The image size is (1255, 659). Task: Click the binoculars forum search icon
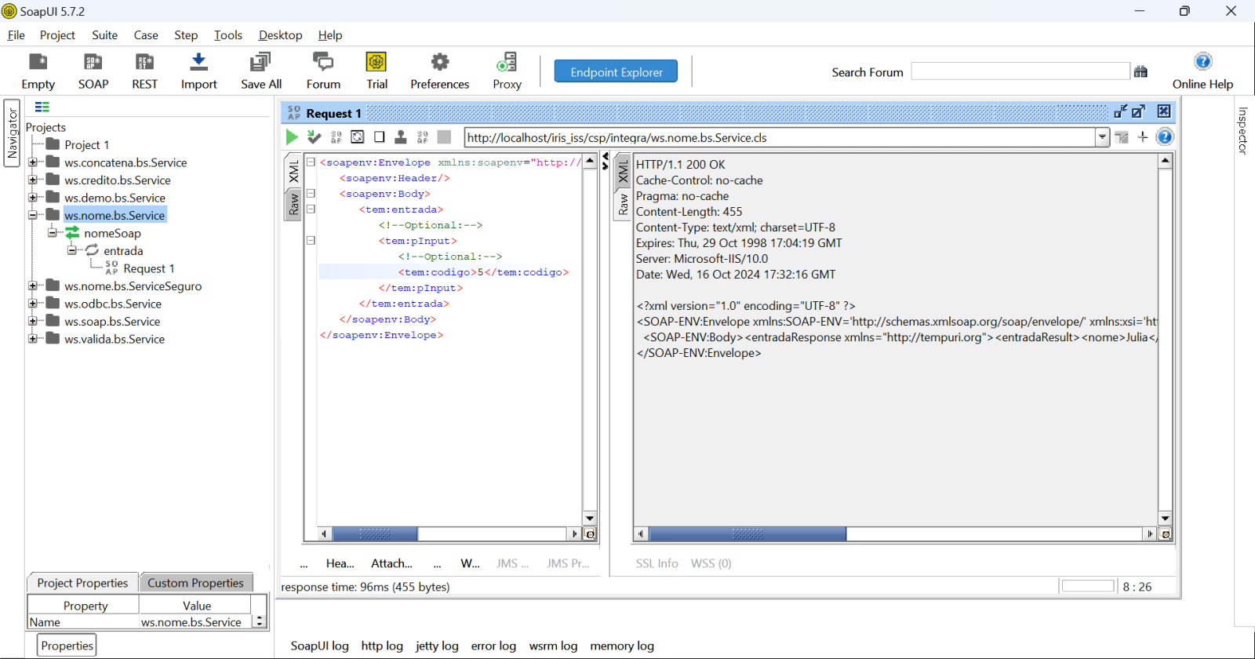(x=1140, y=71)
